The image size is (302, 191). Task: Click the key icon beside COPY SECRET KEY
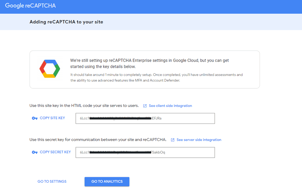click(x=35, y=152)
